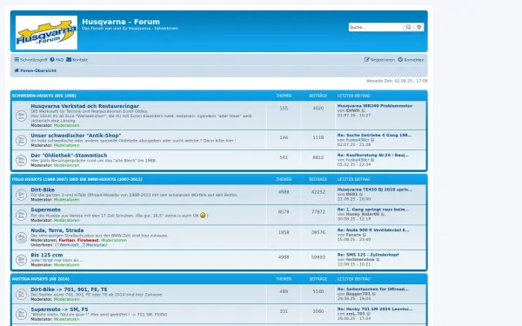The image size is (522, 326).
Task: Open Nuda, Terra, Strada forum
Action: pyautogui.click(x=57, y=230)
